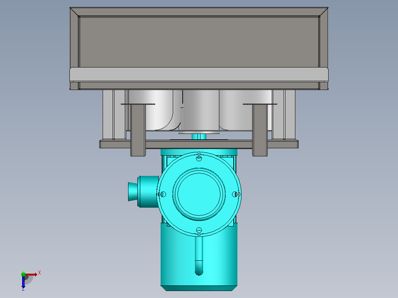Select the bottom screw on the cyan flange

pos(199,230)
